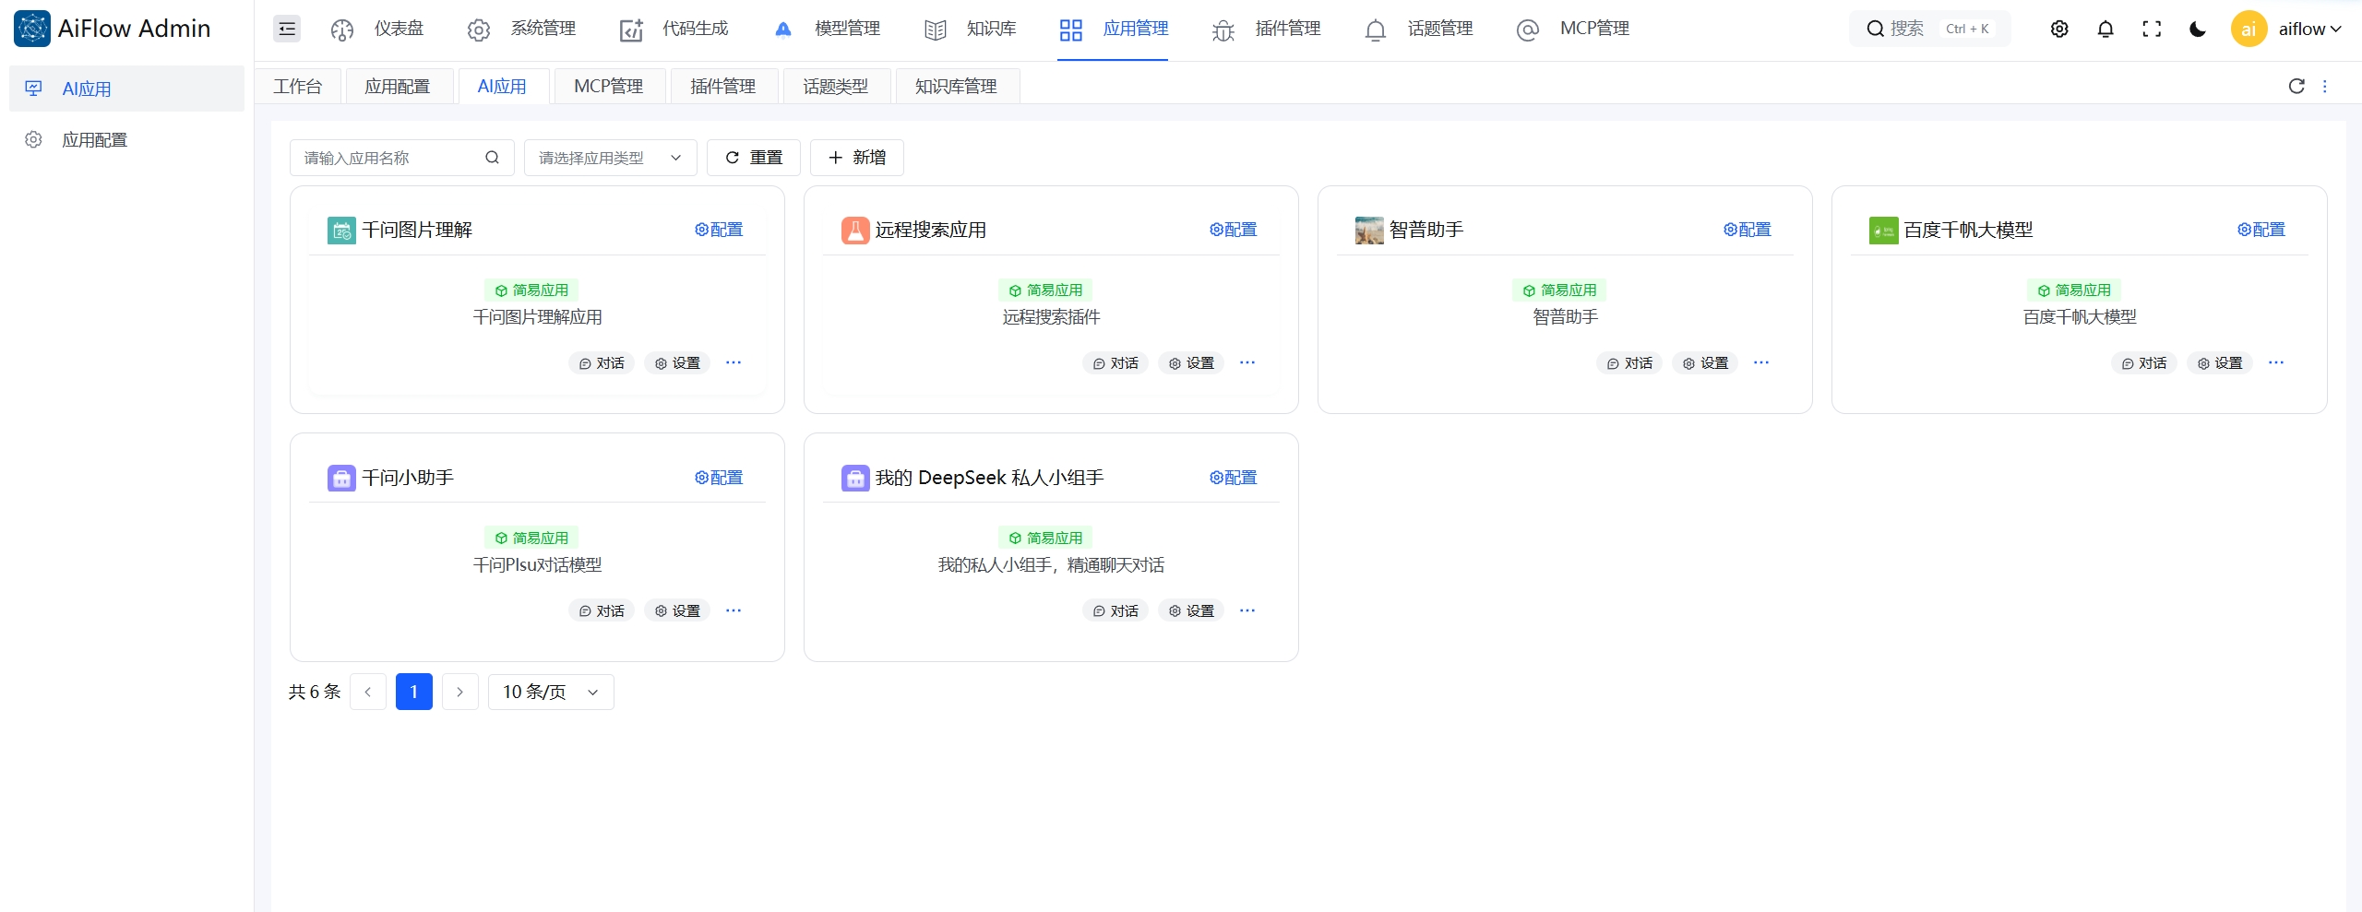Open the 知识库管理 tab
This screenshot has height=912, width=2362.
[956, 86]
